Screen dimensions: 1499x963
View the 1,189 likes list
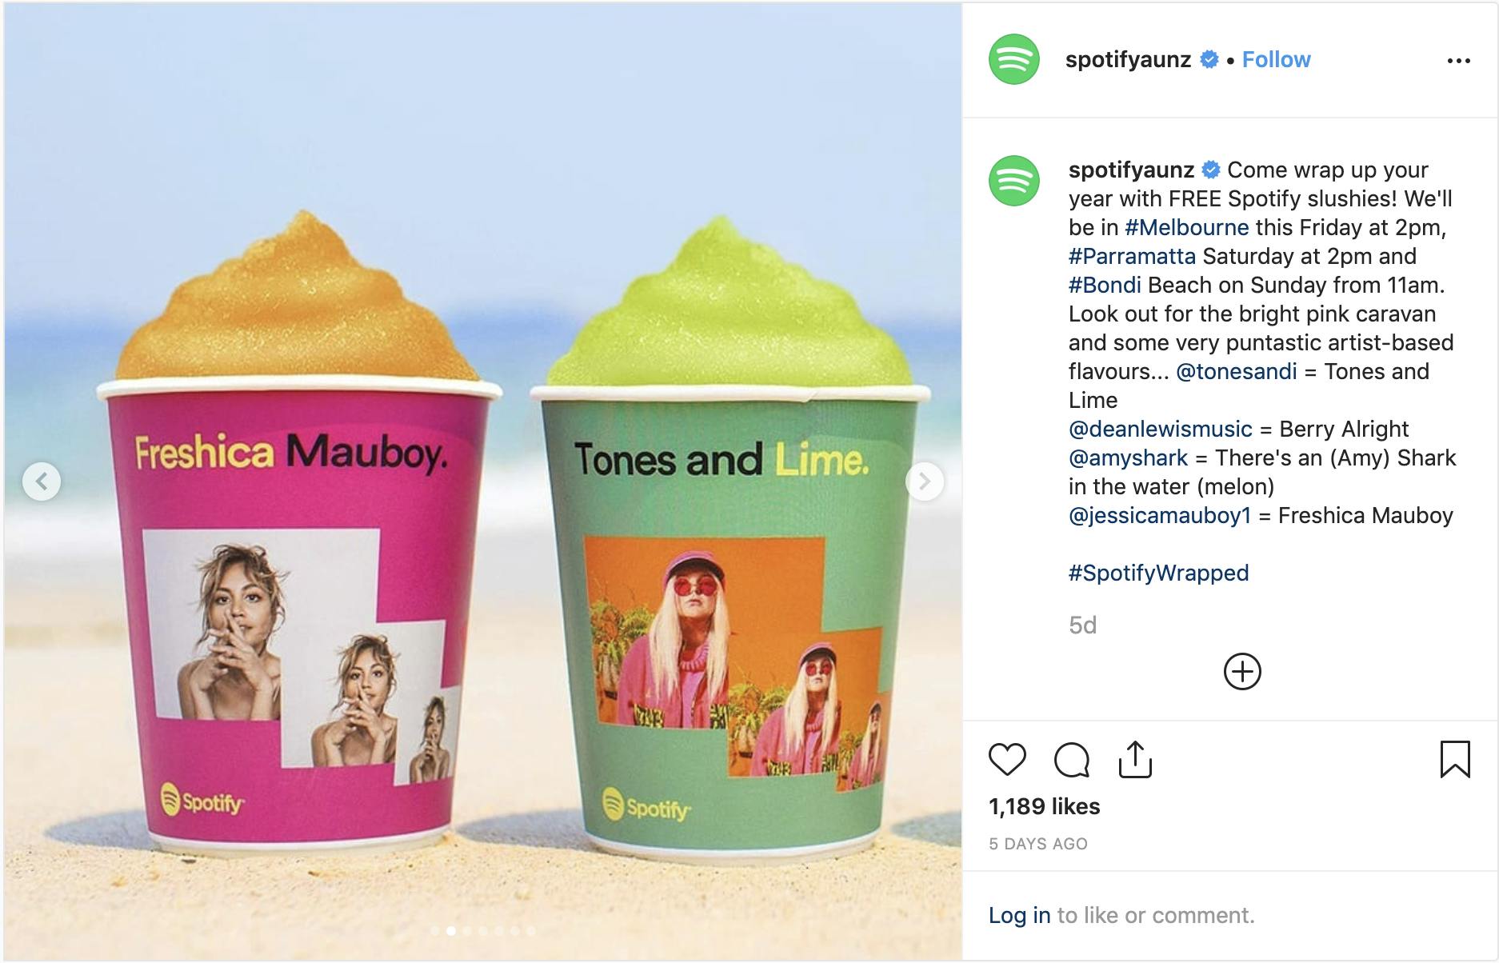point(1044,806)
